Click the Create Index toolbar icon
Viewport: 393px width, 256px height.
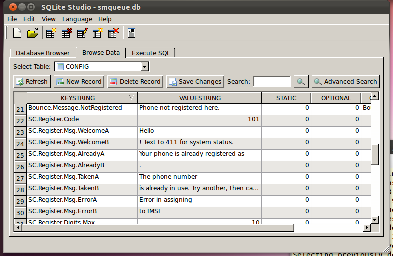pyautogui.click(x=98, y=33)
